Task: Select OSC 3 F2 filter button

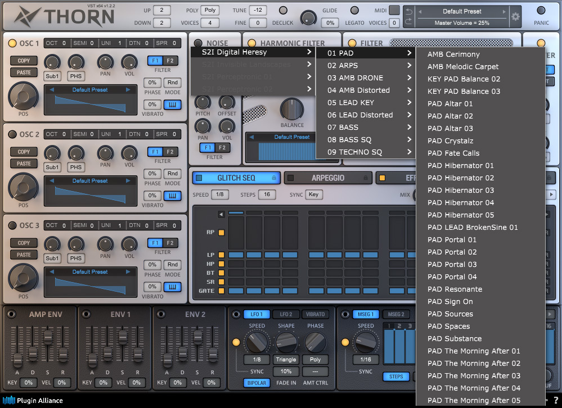Action: pos(170,243)
